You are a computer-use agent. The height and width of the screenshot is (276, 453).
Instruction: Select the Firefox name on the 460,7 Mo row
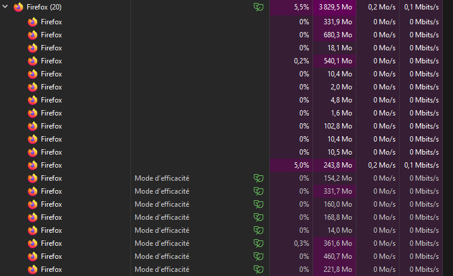(x=52, y=256)
